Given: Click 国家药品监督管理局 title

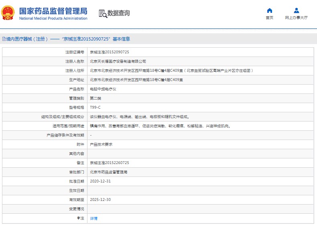Looking at the screenshot, I should (53, 11).
